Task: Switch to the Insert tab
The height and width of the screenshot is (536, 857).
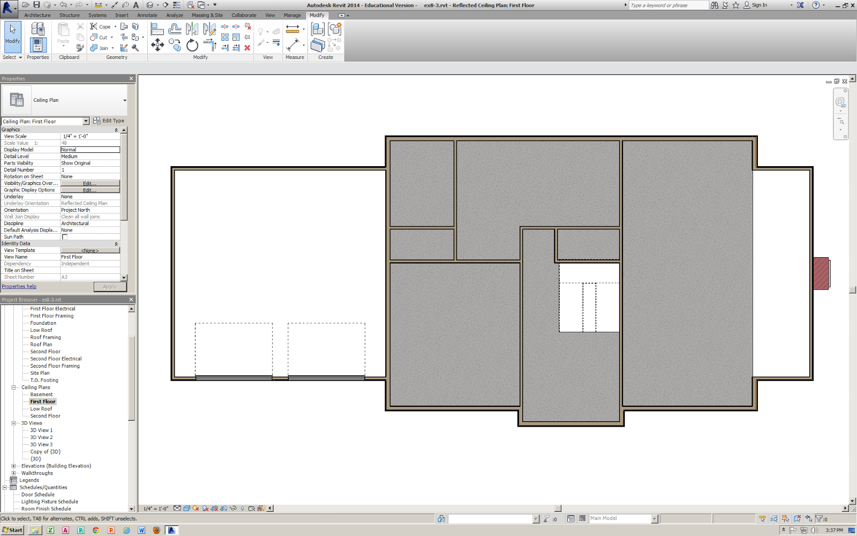Action: point(122,15)
